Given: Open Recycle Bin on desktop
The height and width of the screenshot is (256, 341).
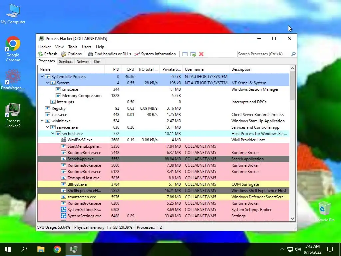Looking at the screenshot, I should [324, 212].
